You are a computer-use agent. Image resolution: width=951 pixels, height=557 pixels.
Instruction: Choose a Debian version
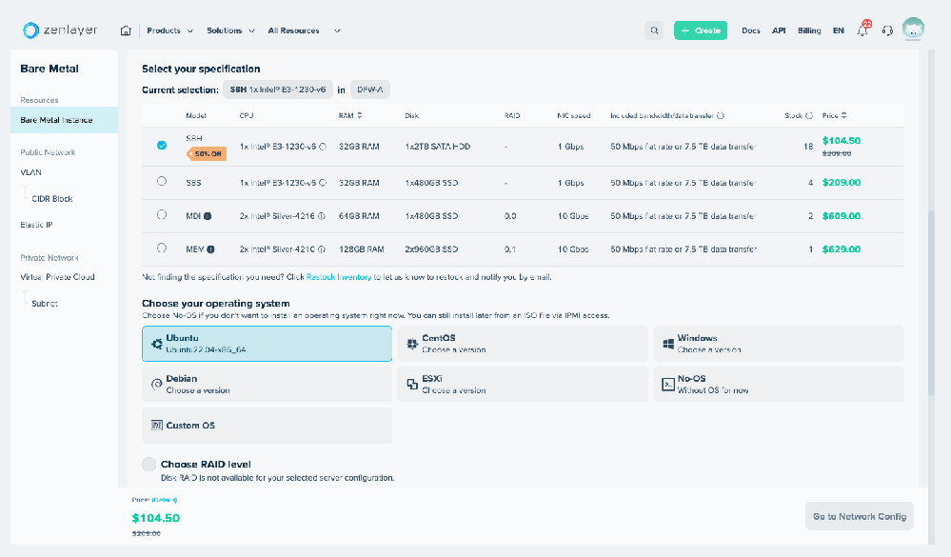pos(267,384)
